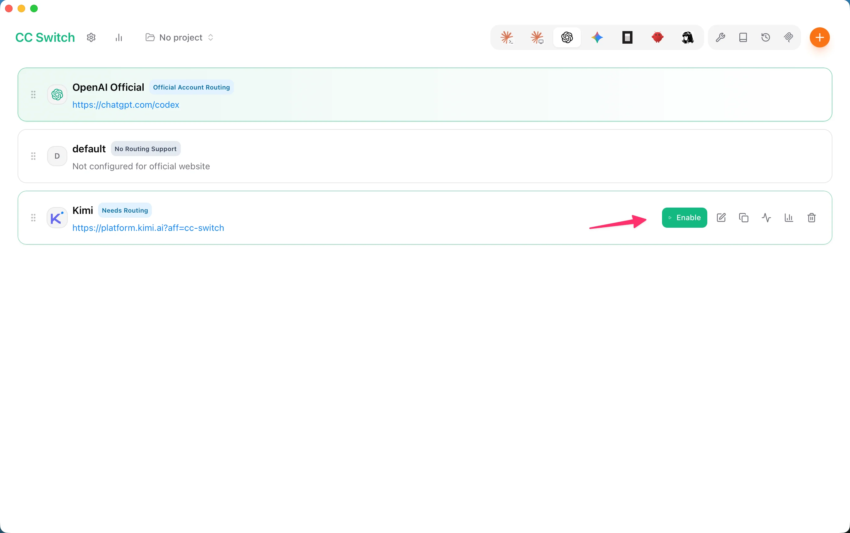Select the red creature app tab
Viewport: 850px width, 533px height.
657,37
